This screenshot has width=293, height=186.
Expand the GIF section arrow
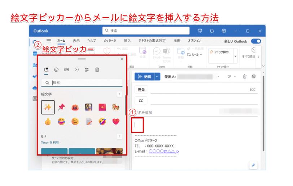coord(119,136)
